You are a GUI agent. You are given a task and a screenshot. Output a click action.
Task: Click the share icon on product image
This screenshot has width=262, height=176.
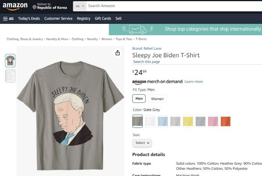[118, 53]
